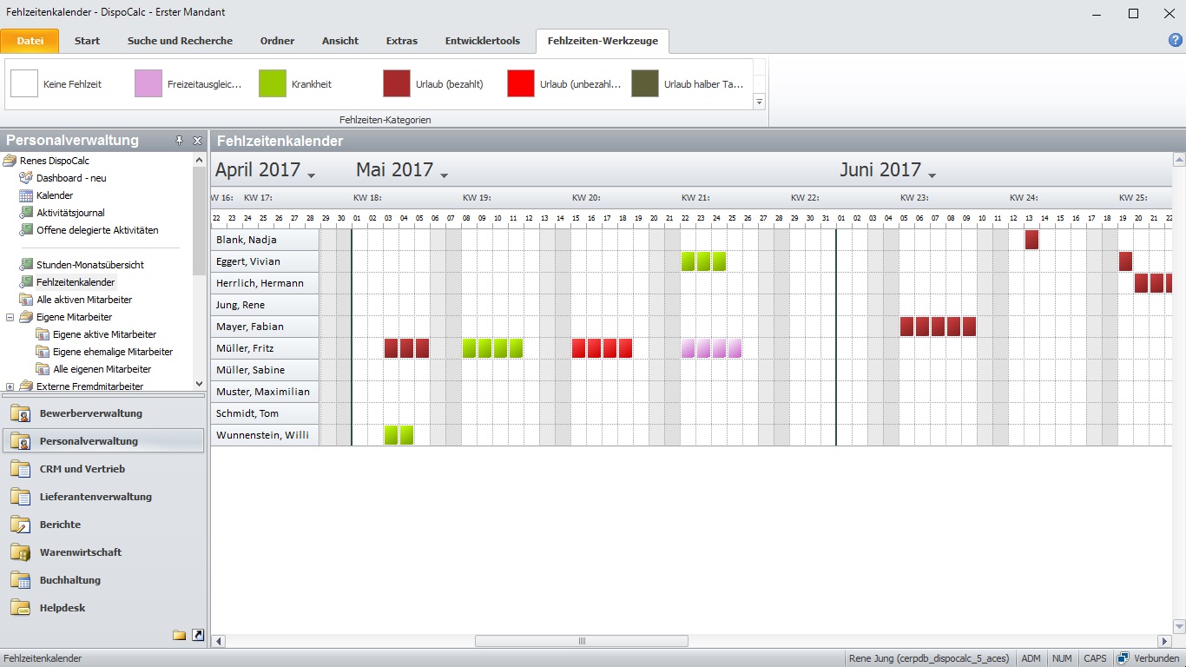The height and width of the screenshot is (667, 1186).
Task: Expand the Externe Fremdmitarbeiter tree node
Action: (x=10, y=386)
